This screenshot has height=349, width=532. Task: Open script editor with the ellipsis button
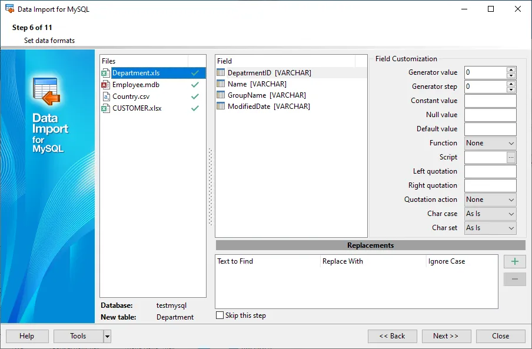pos(511,157)
